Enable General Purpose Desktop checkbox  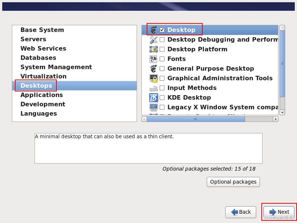(162, 68)
